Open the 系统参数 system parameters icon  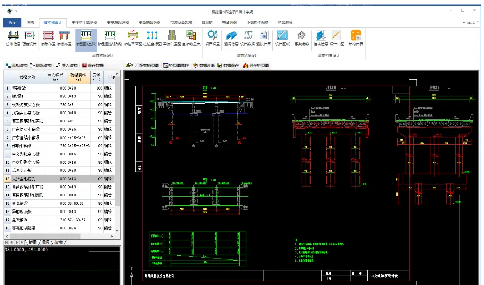tap(302, 38)
